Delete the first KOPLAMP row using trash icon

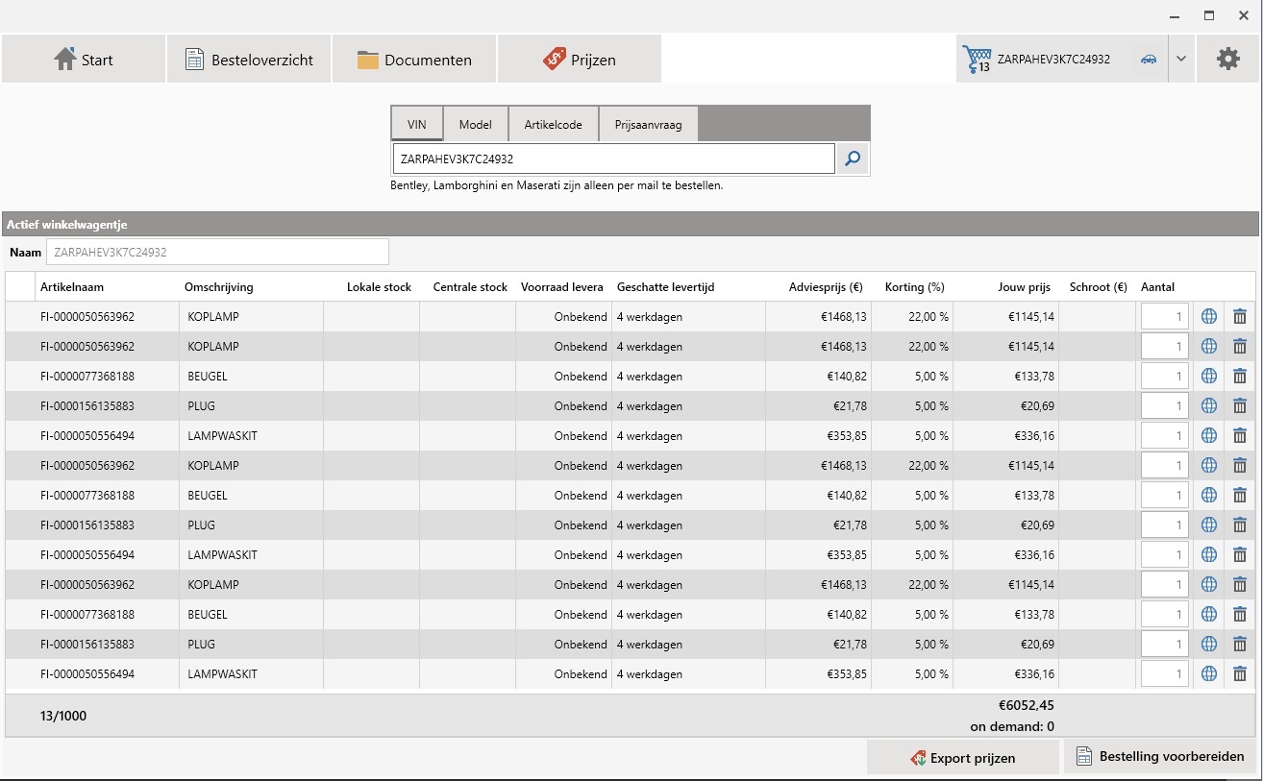point(1240,317)
